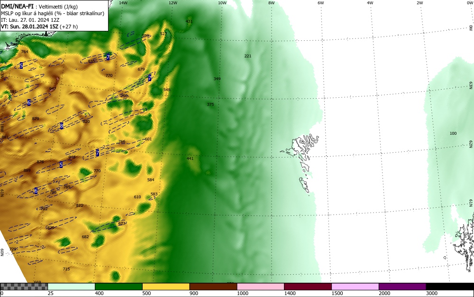The height and width of the screenshot is (297, 474).
Task: Click the map value '527'
Action: point(163,34)
